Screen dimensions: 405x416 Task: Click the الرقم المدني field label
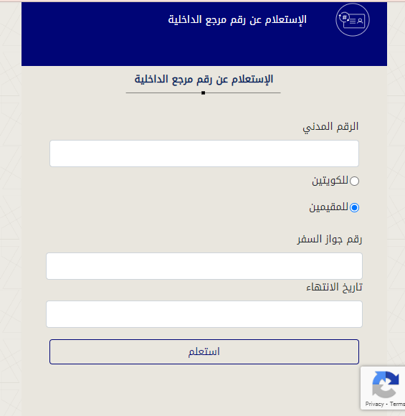330,127
